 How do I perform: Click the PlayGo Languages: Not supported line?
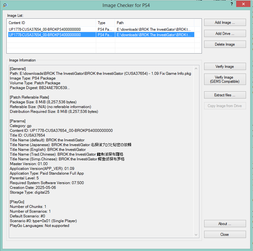point(39,226)
